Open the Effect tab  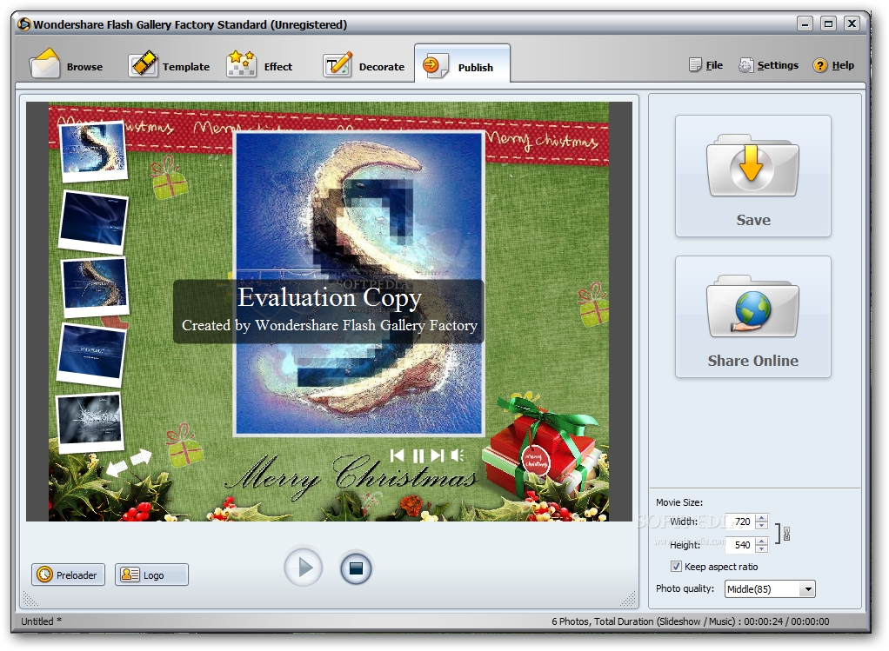pos(260,65)
